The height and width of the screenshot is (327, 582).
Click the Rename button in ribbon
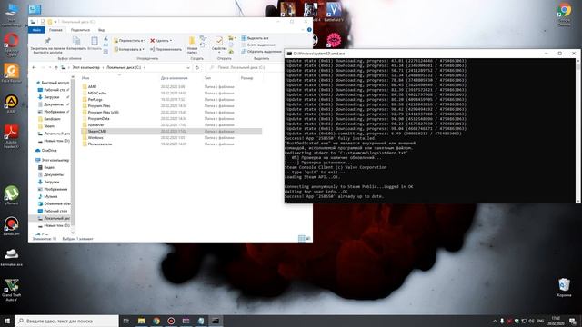tap(166, 49)
